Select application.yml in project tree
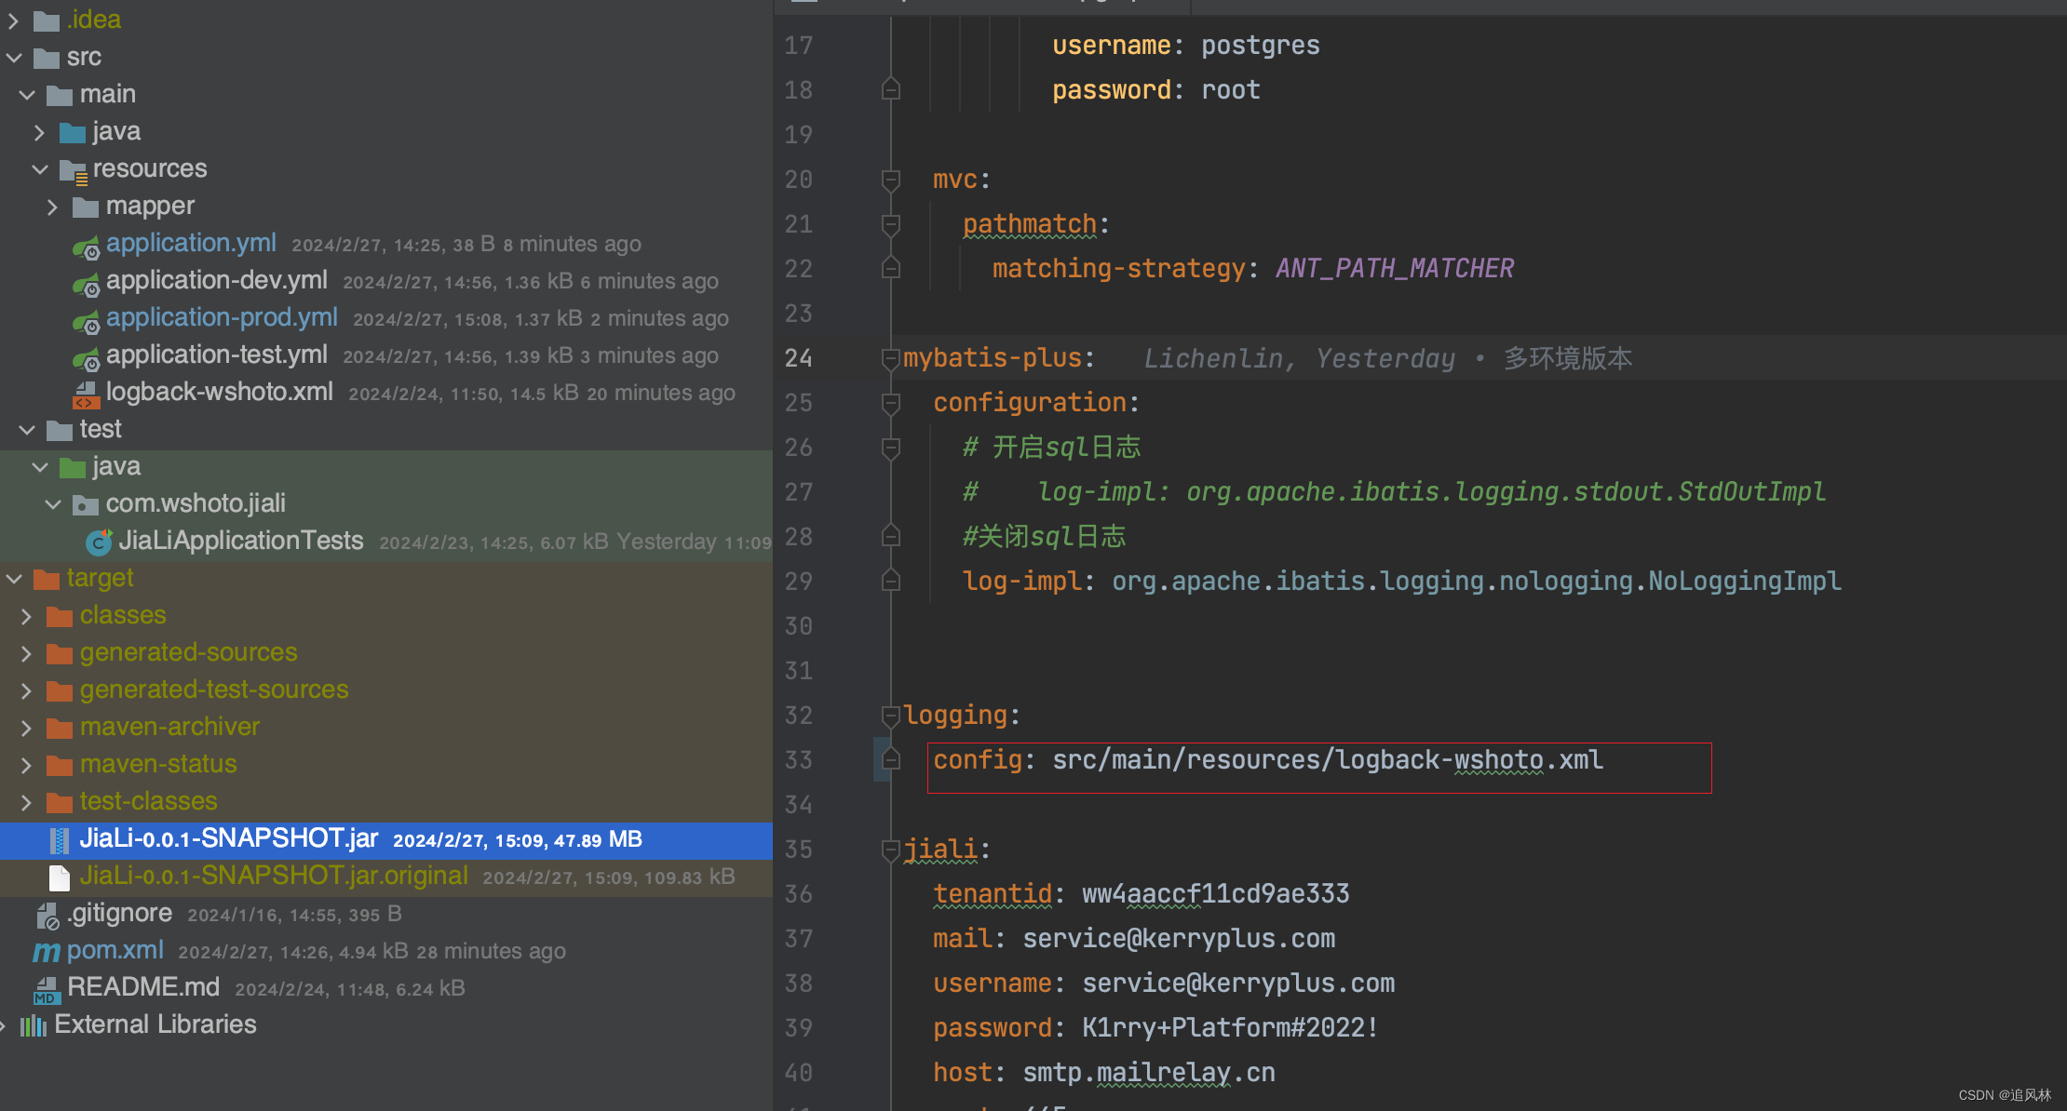The height and width of the screenshot is (1111, 2067). pos(191,244)
